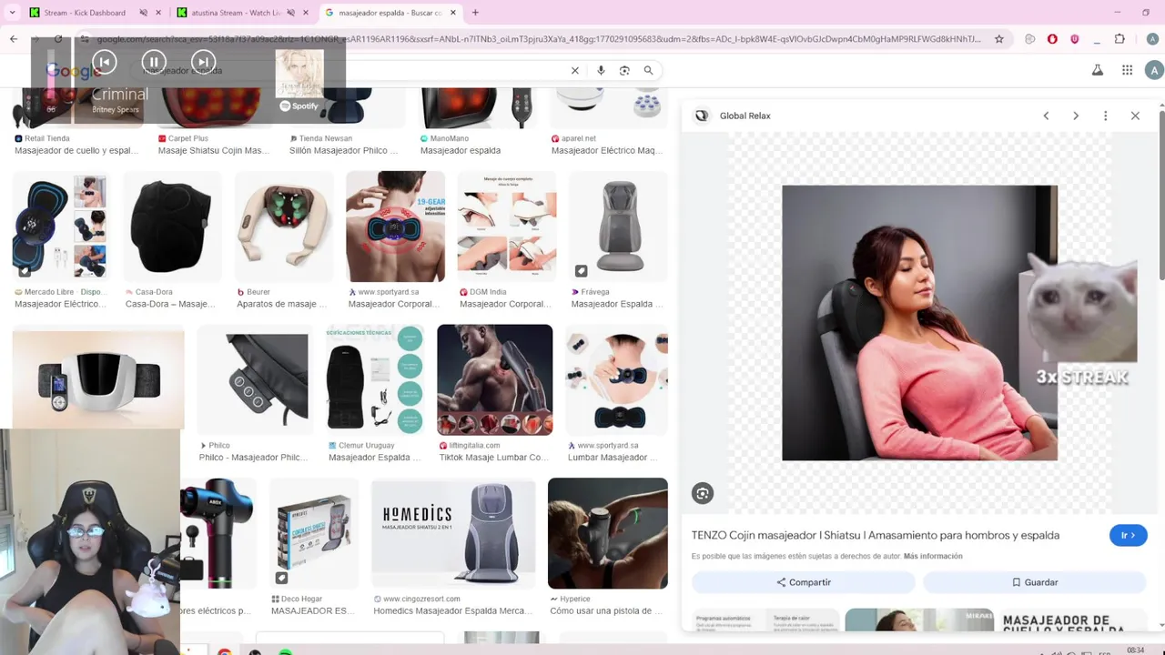Viewport: 1165px width, 655px height.
Task: Clear the Google search box text
Action: click(574, 70)
